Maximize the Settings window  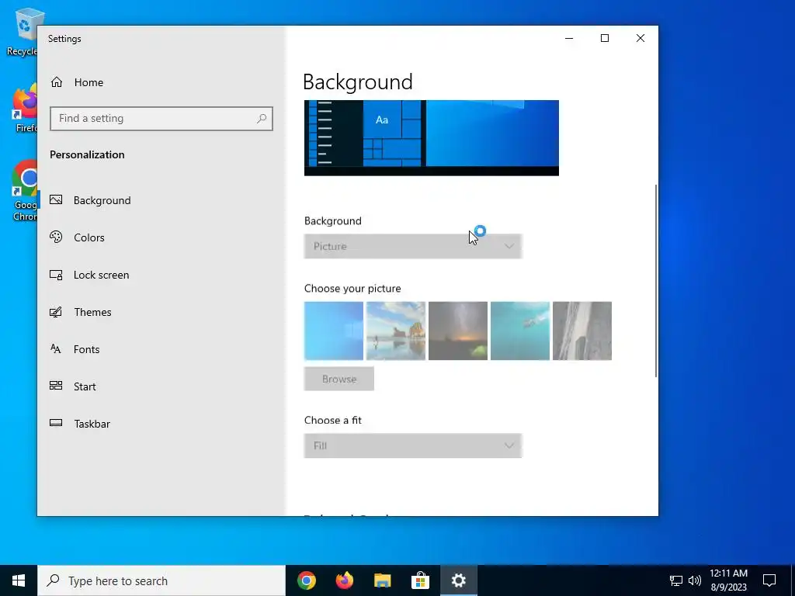click(604, 38)
